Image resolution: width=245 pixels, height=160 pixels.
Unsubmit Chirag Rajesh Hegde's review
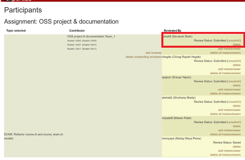click(x=234, y=61)
